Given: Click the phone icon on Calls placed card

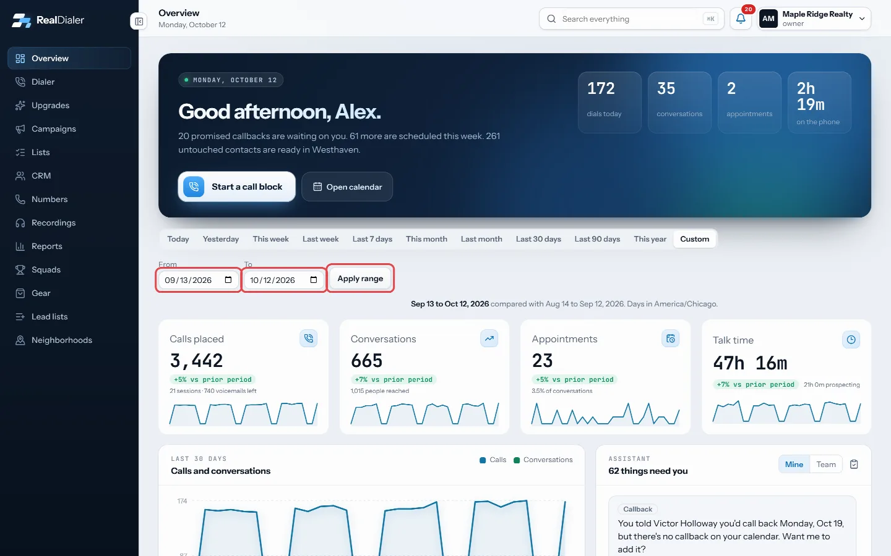Looking at the screenshot, I should pyautogui.click(x=309, y=338).
